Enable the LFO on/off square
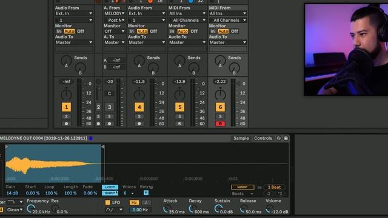The width and height of the screenshot is (388, 218). click(x=108, y=202)
